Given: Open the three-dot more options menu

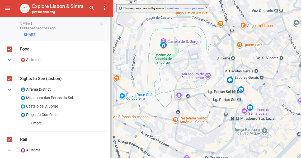Looking at the screenshot, I should pyautogui.click(x=104, y=8).
